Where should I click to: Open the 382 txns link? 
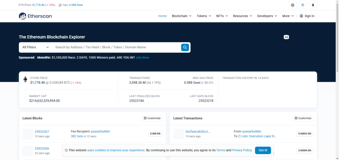(77, 136)
